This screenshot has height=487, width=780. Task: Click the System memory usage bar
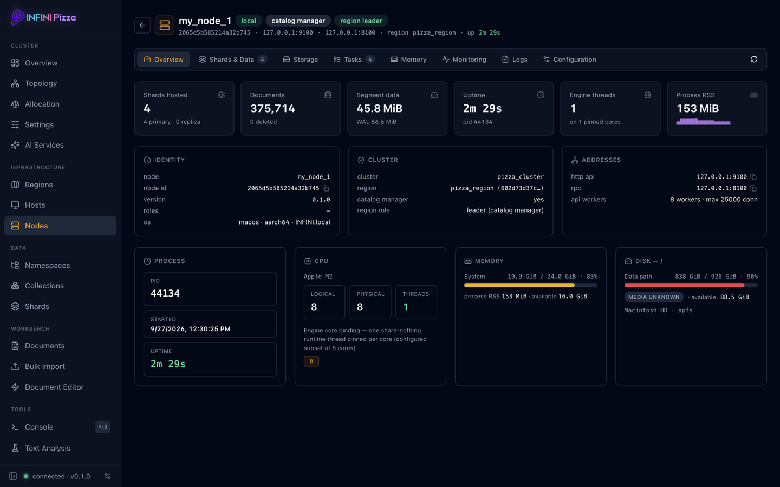[x=531, y=285]
